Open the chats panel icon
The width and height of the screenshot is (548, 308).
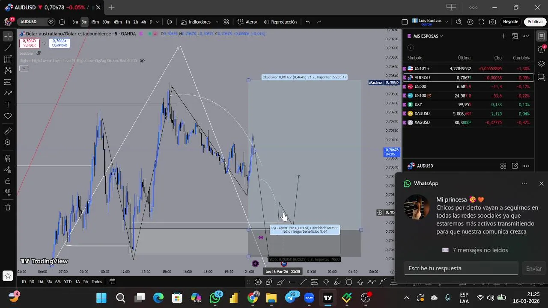[542, 77]
